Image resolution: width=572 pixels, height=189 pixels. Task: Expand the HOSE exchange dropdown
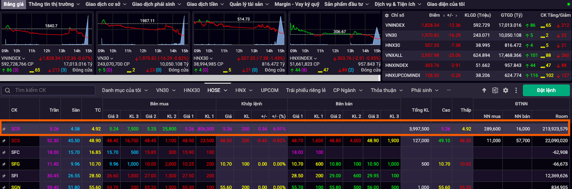tap(217, 90)
